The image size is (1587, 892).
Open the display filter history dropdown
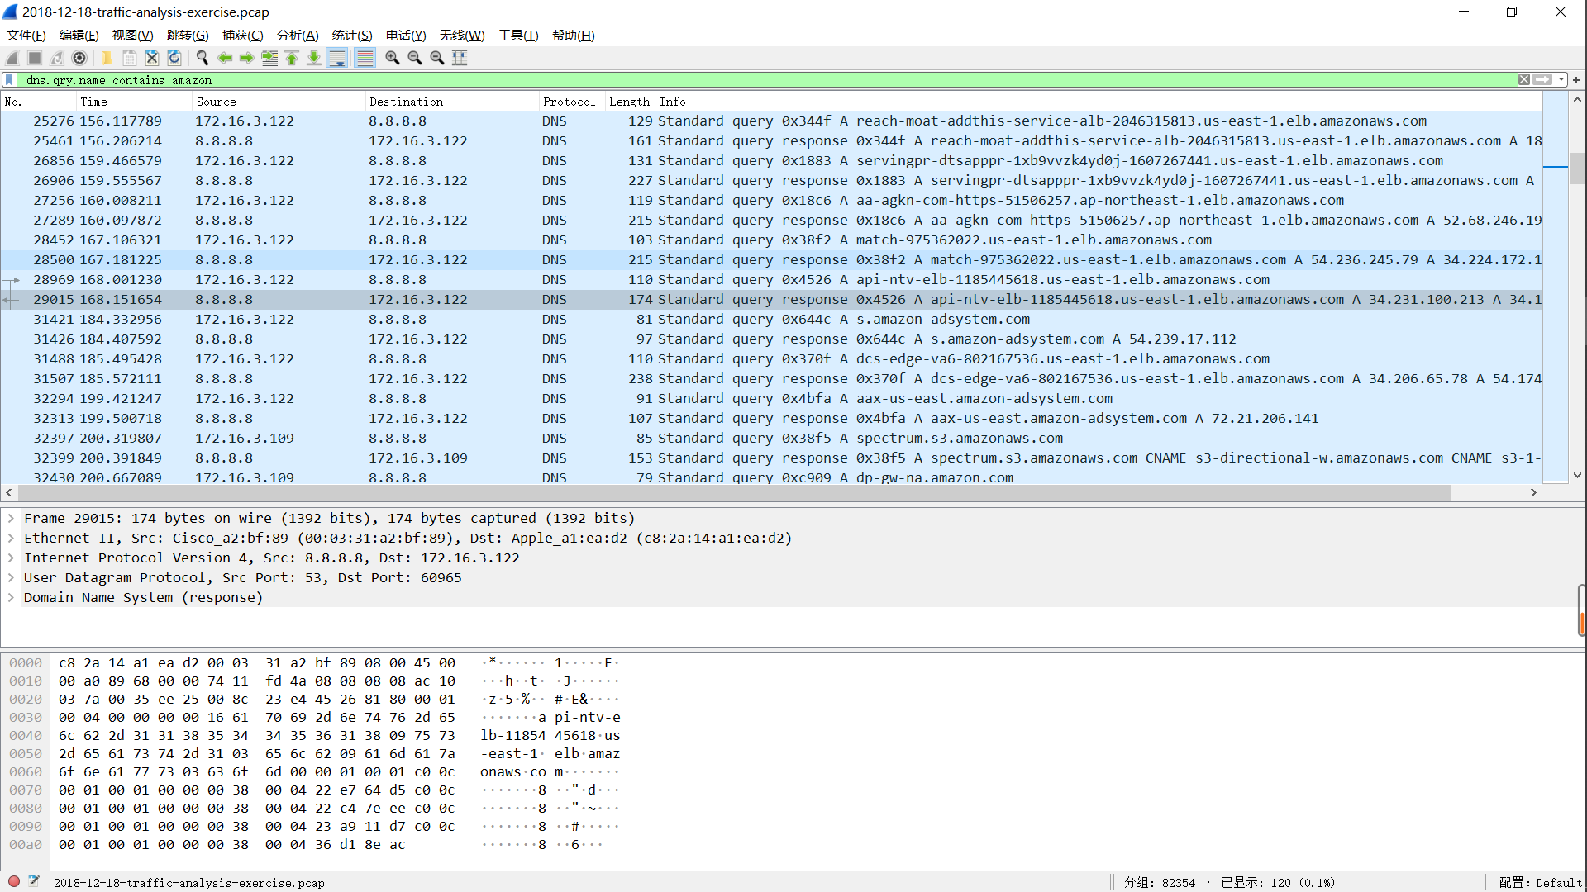pyautogui.click(x=1561, y=80)
